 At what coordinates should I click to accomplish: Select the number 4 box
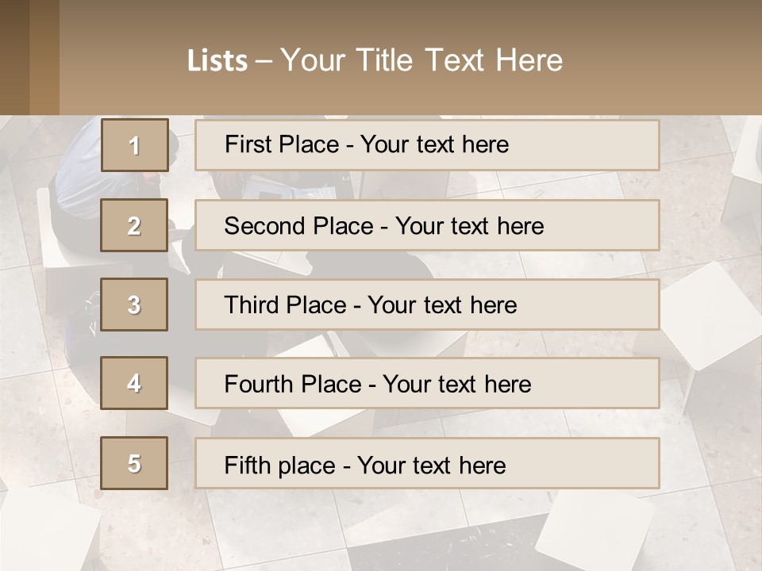tap(134, 383)
